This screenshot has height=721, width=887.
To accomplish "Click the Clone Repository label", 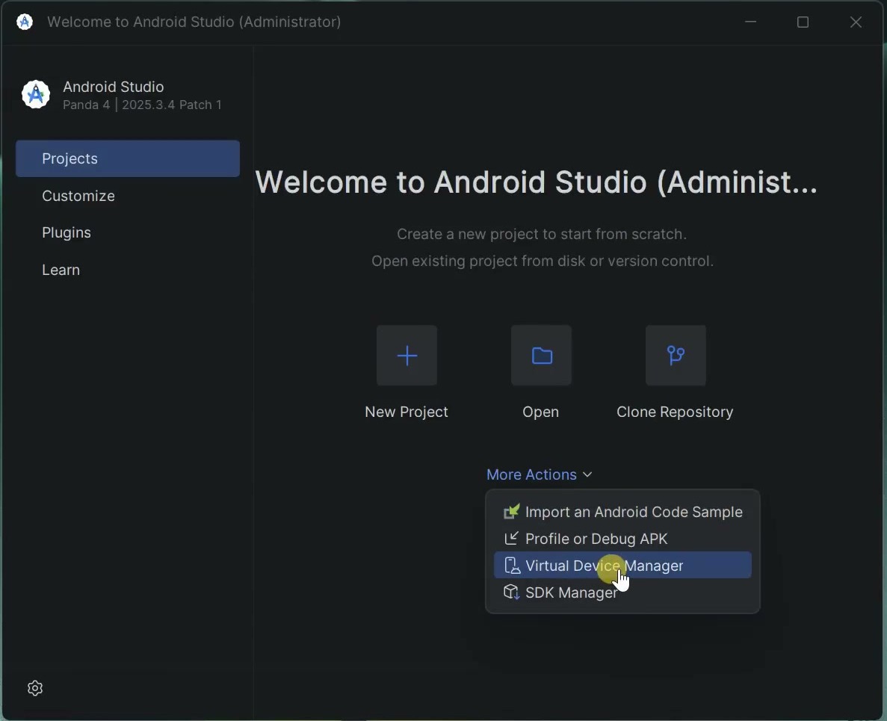I will click(x=675, y=412).
